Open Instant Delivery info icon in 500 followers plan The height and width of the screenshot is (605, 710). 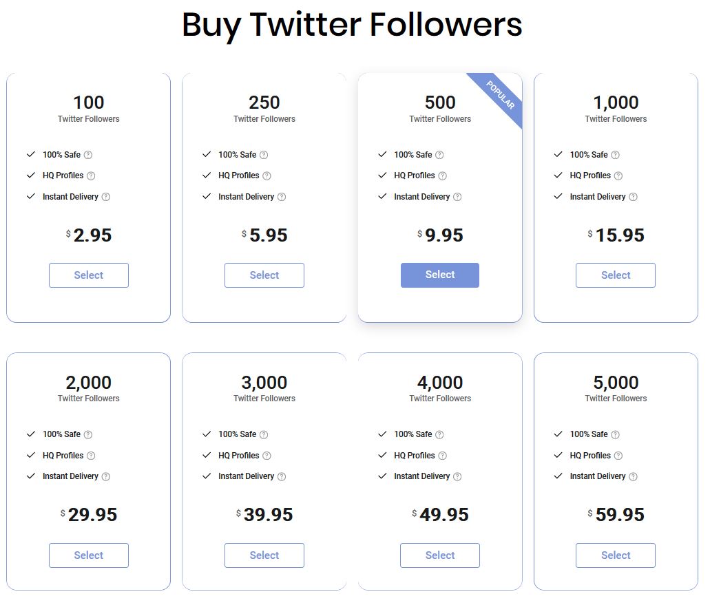457,197
